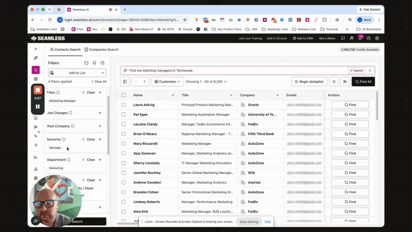Click the Seamless logo
The width and height of the screenshot is (412, 232).
pos(48,38)
